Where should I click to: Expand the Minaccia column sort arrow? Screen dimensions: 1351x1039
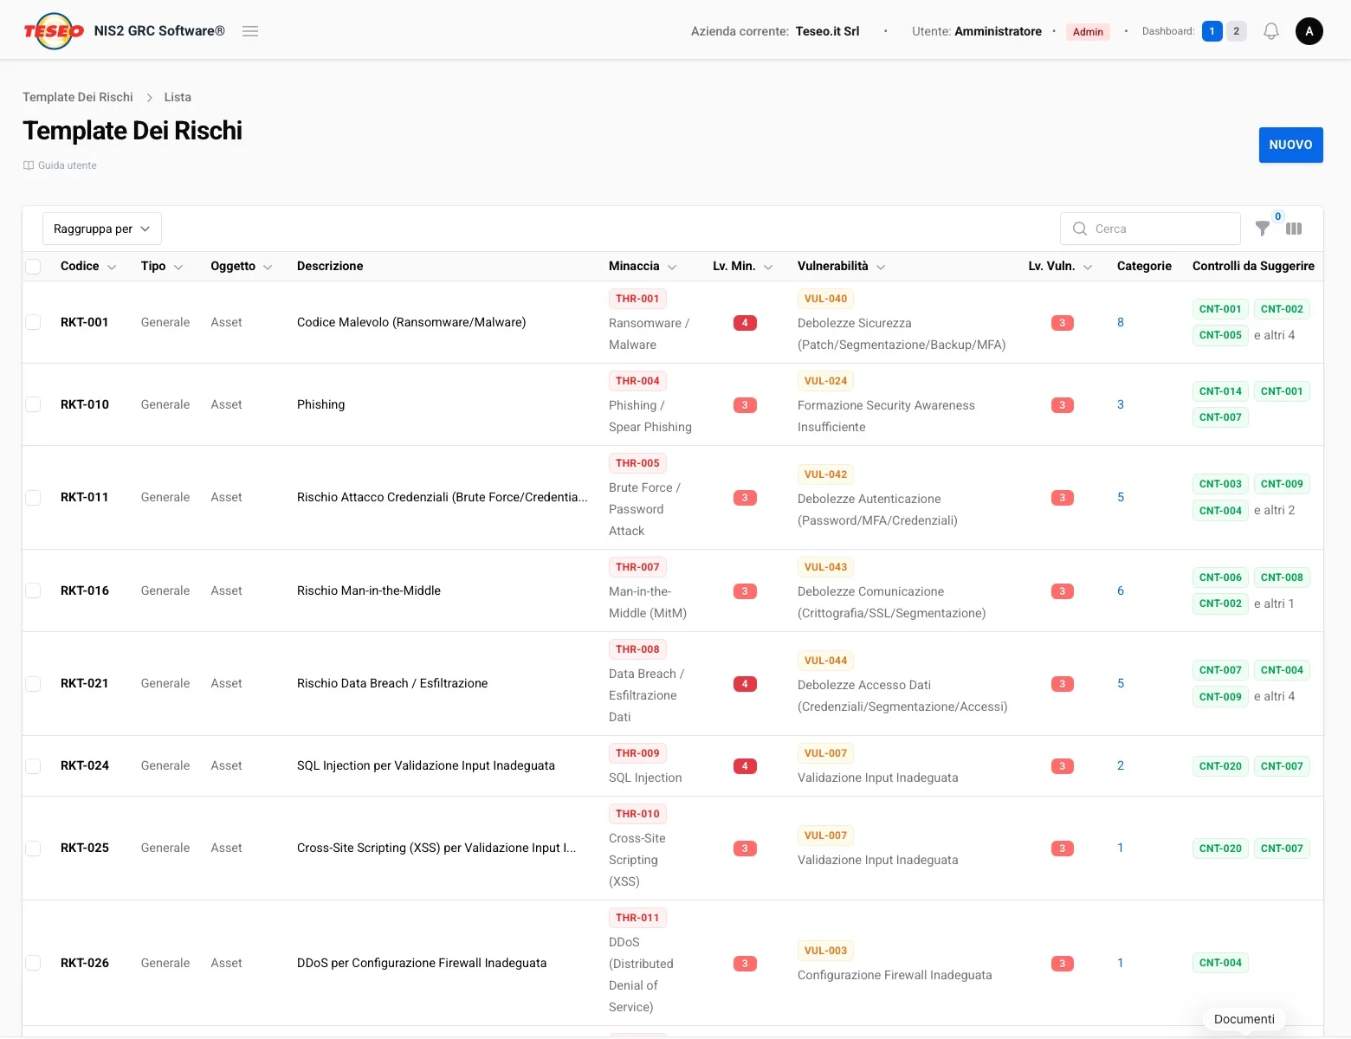point(672,268)
